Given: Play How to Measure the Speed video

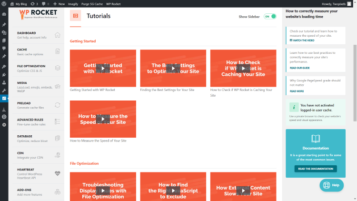Looking at the screenshot, I should click(103, 119).
